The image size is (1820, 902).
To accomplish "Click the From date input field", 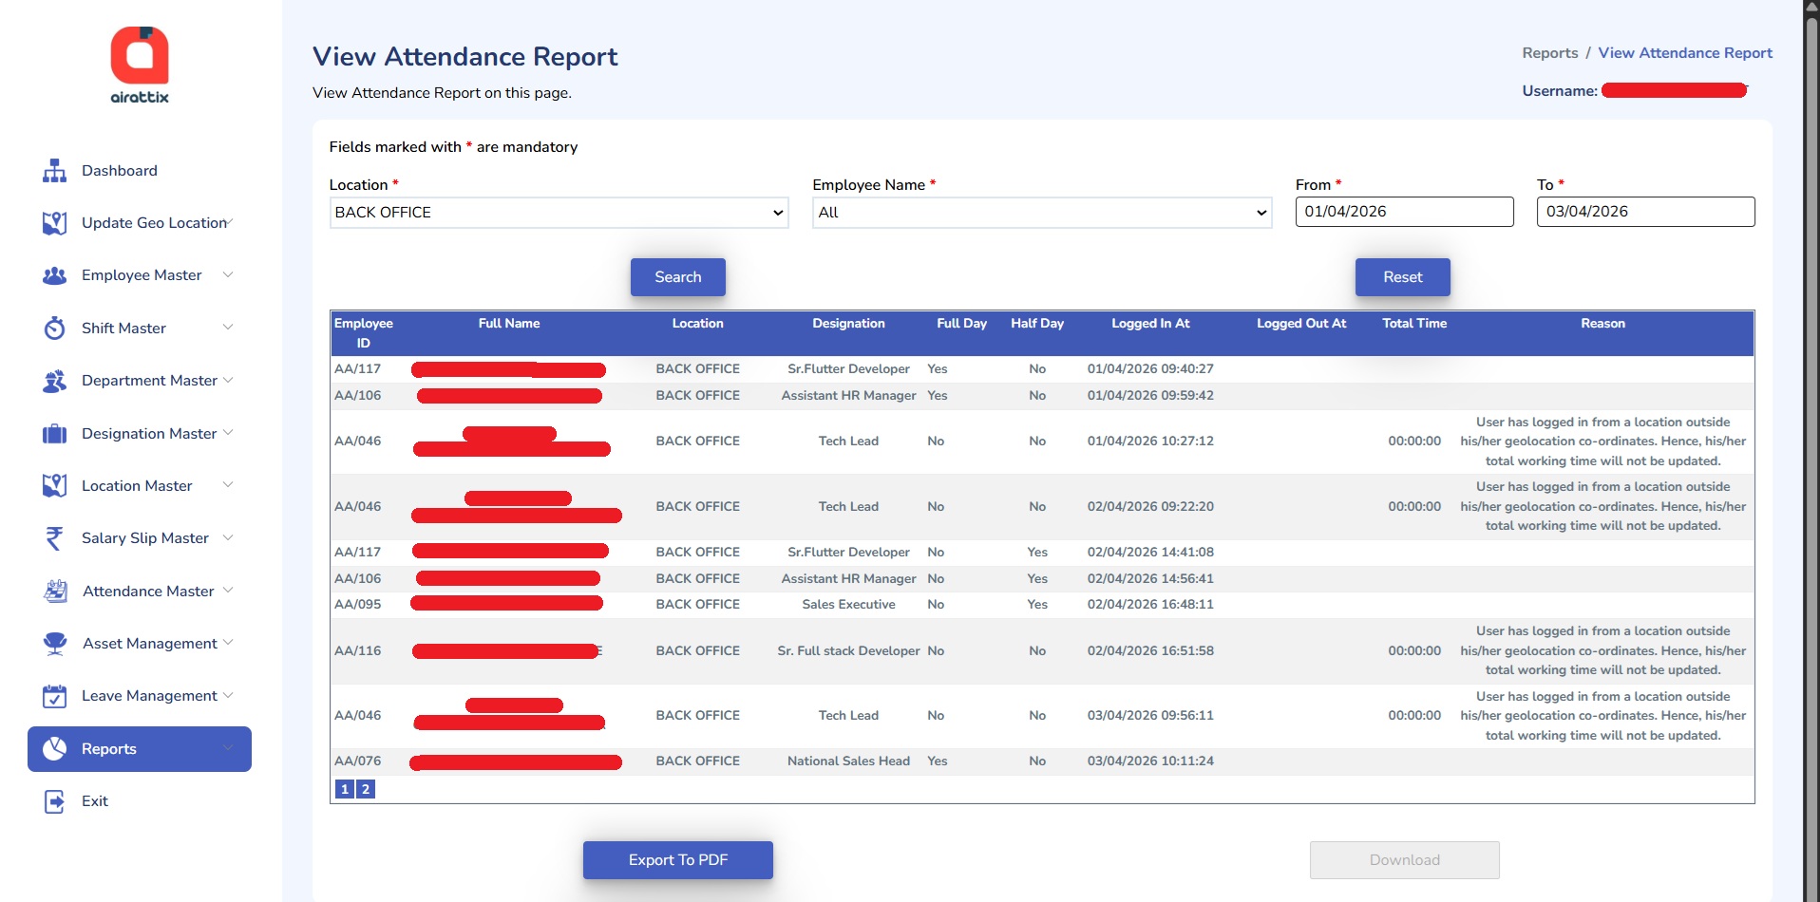I will [1403, 212].
